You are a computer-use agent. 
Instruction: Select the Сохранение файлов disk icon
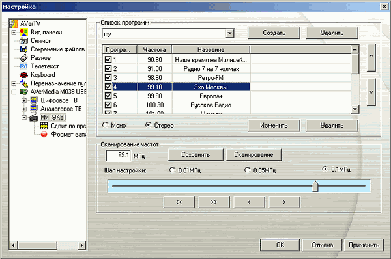(23, 49)
